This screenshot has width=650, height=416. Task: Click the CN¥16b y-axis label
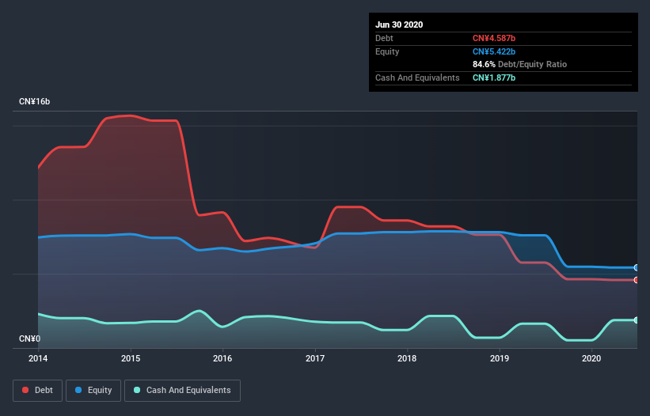tap(34, 102)
